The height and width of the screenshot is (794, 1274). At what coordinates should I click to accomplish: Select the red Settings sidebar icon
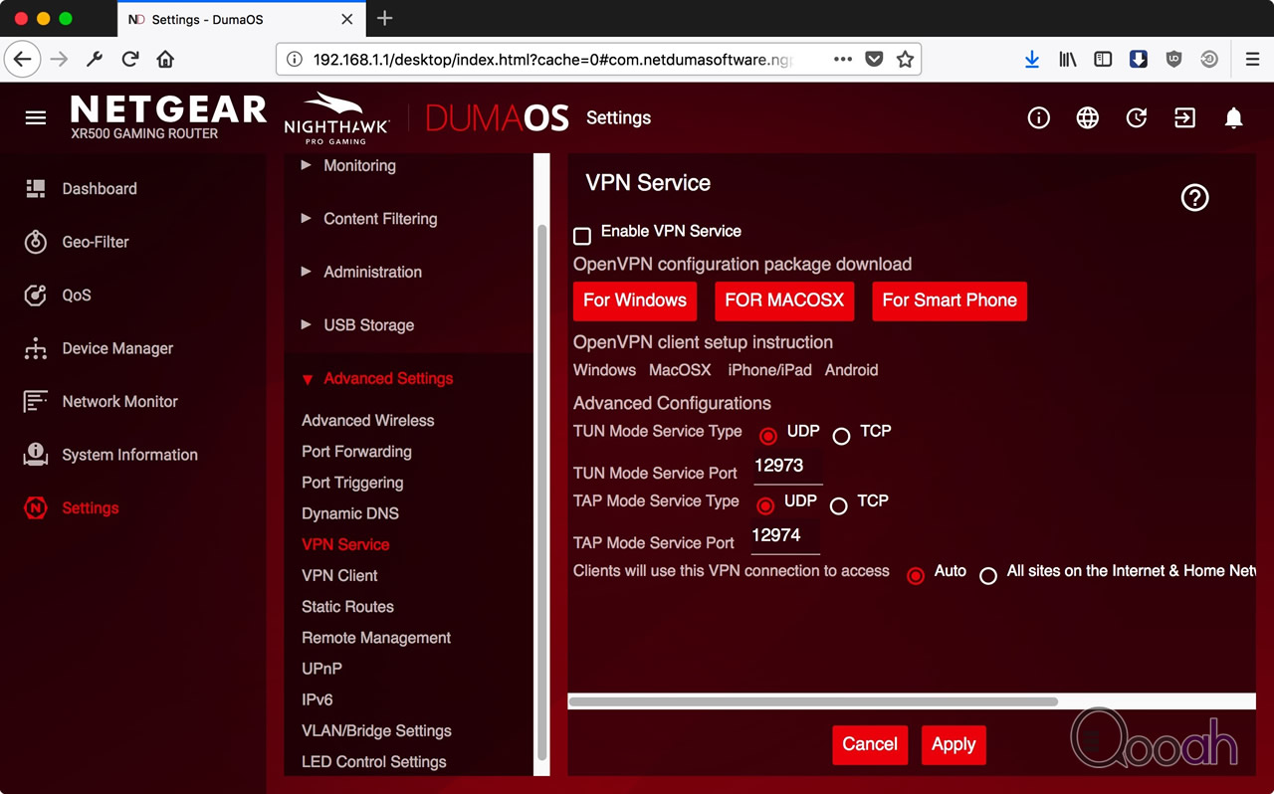pos(36,507)
